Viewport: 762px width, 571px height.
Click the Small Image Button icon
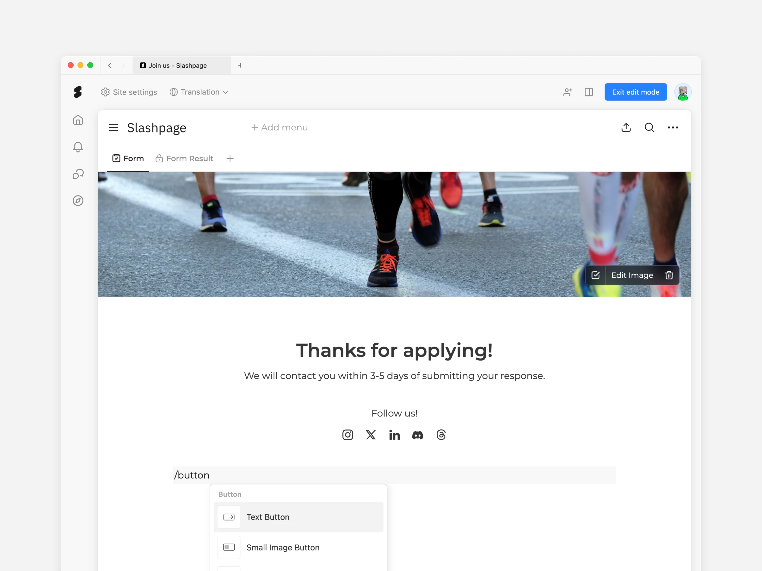point(229,547)
